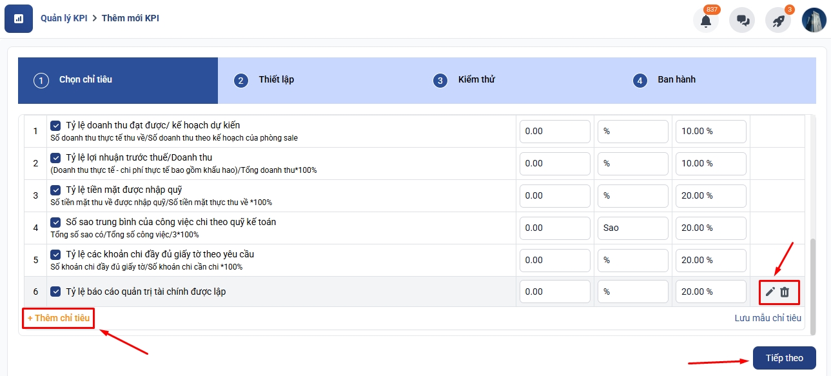The width and height of the screenshot is (831, 376).
Task: Toggle Tỷ lệ tiền mặt được nhập quỹ checkbox
Action: [55, 190]
